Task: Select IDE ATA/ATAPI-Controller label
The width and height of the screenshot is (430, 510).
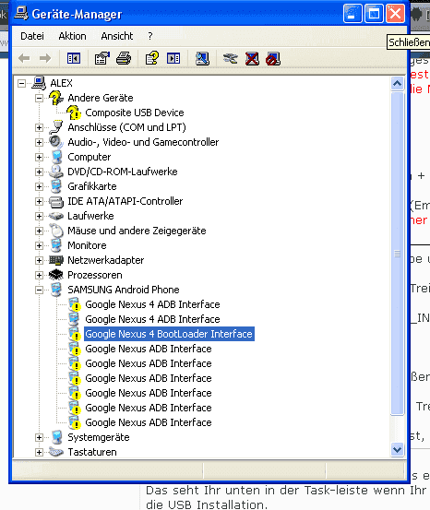Action: [125, 201]
